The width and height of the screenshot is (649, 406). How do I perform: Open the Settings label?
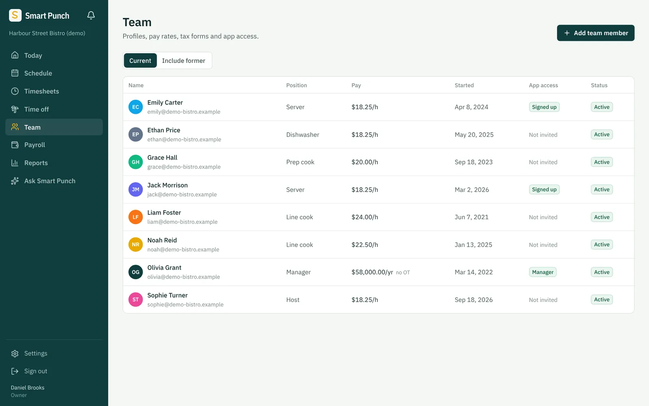36,354
